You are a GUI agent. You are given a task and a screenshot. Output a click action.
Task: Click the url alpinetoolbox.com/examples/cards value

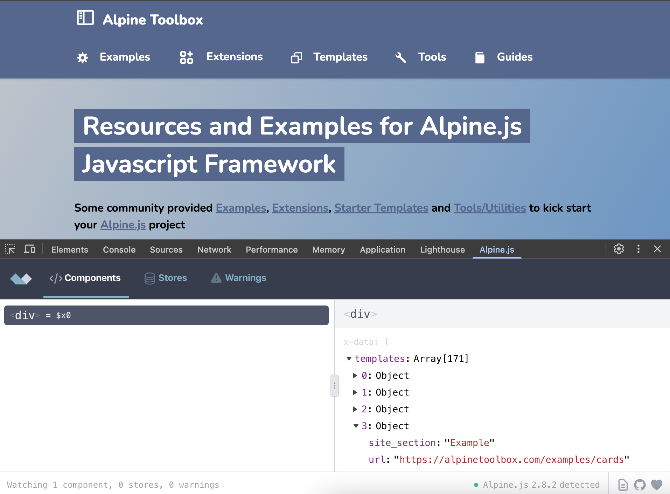pyautogui.click(x=511, y=460)
